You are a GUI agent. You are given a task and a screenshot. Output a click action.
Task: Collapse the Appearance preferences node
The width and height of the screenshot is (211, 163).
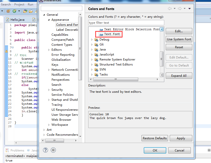pos(49,20)
